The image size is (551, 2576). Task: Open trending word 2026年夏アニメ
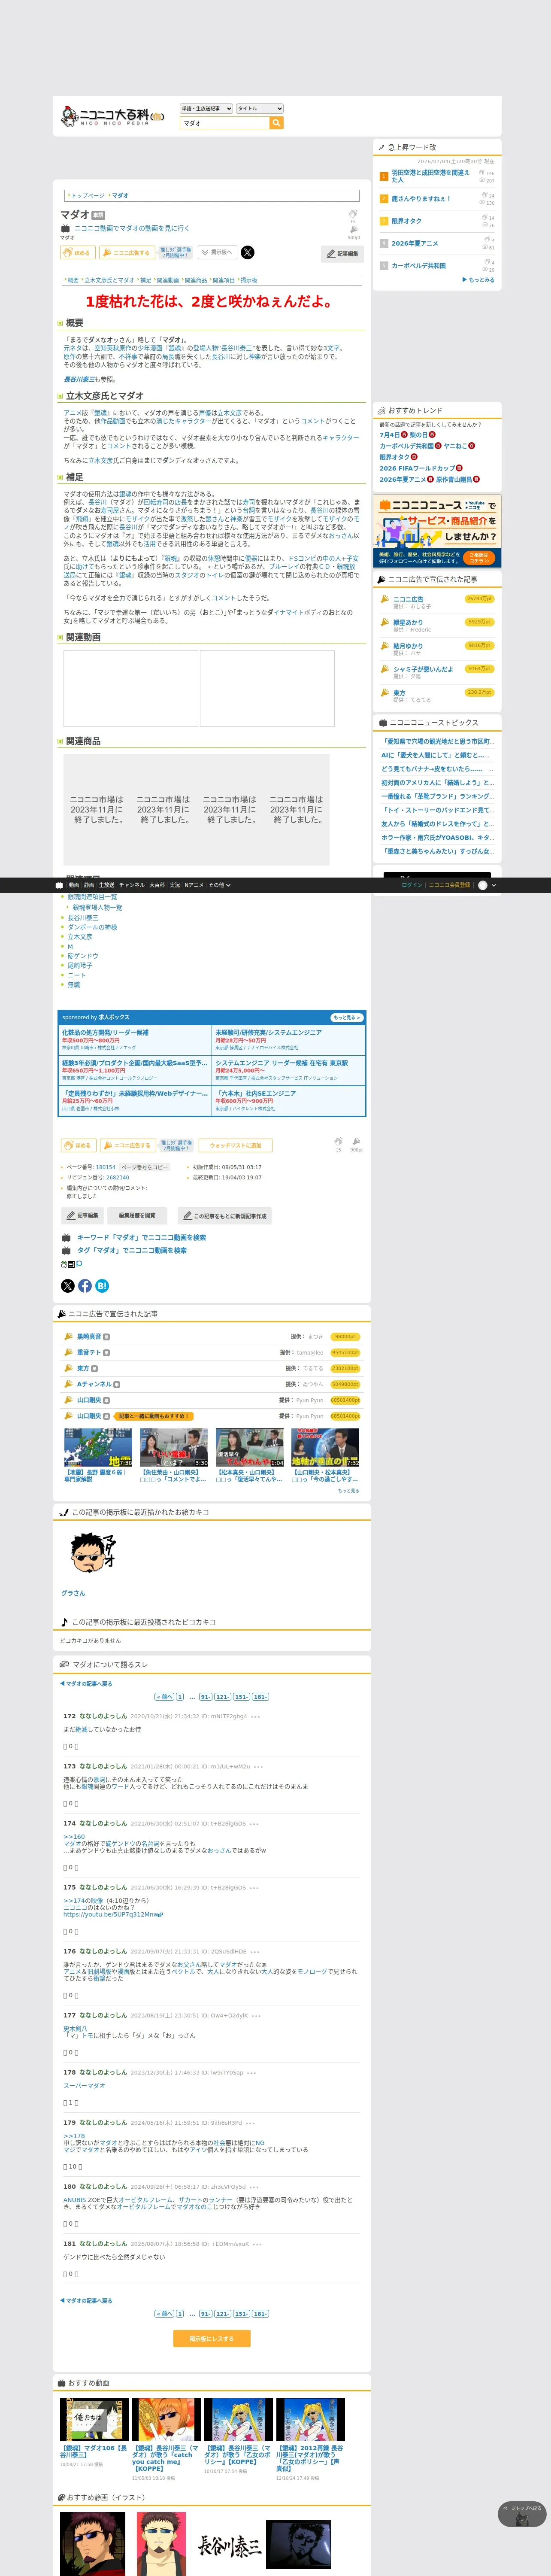[x=415, y=243]
